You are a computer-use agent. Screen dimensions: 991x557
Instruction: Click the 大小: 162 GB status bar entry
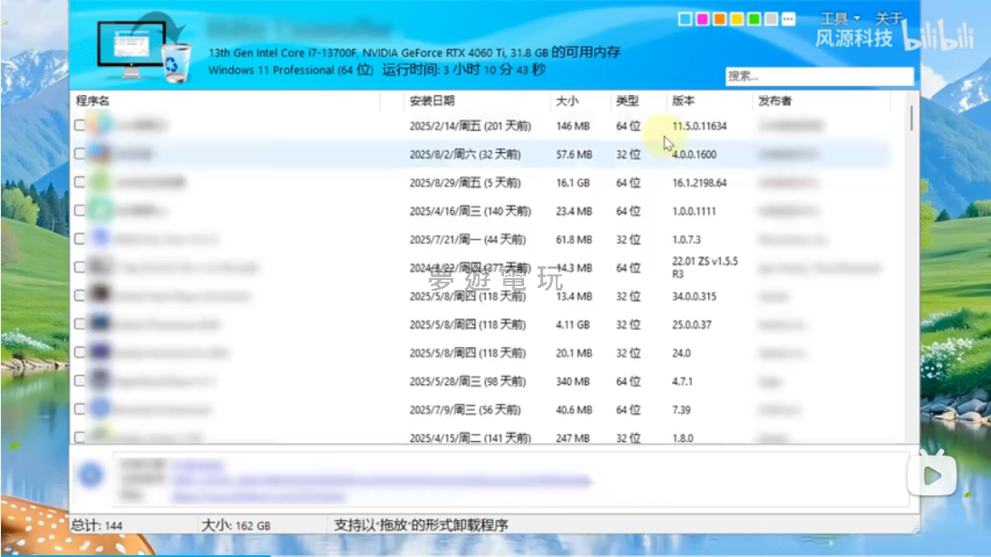pyautogui.click(x=235, y=524)
